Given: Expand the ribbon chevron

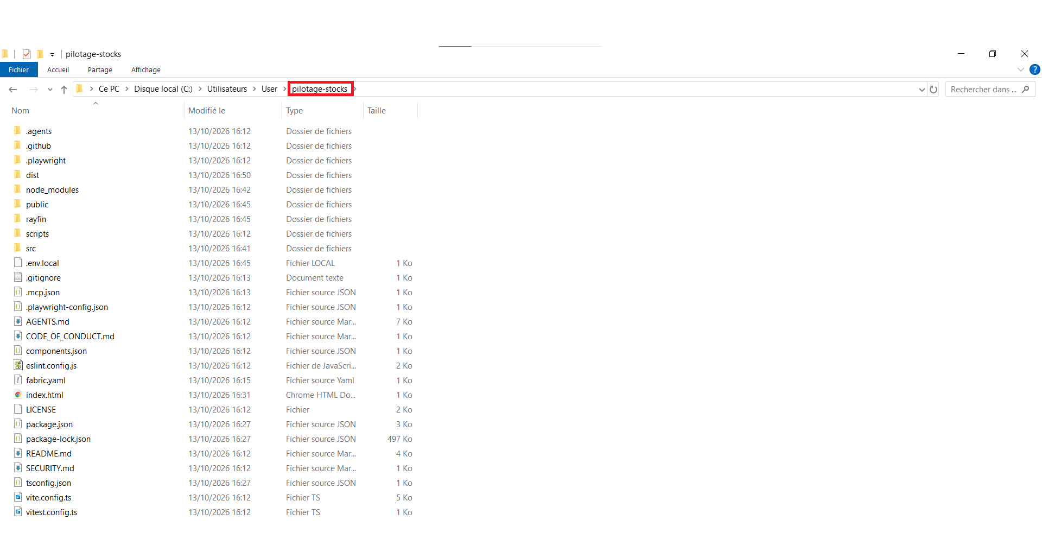Looking at the screenshot, I should tap(1021, 69).
